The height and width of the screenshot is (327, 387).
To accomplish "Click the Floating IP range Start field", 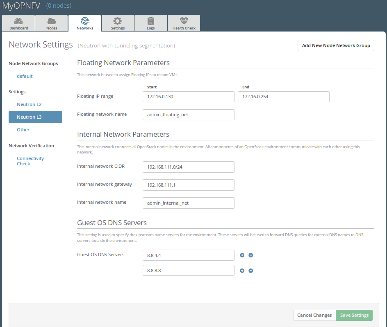I will tap(188, 97).
